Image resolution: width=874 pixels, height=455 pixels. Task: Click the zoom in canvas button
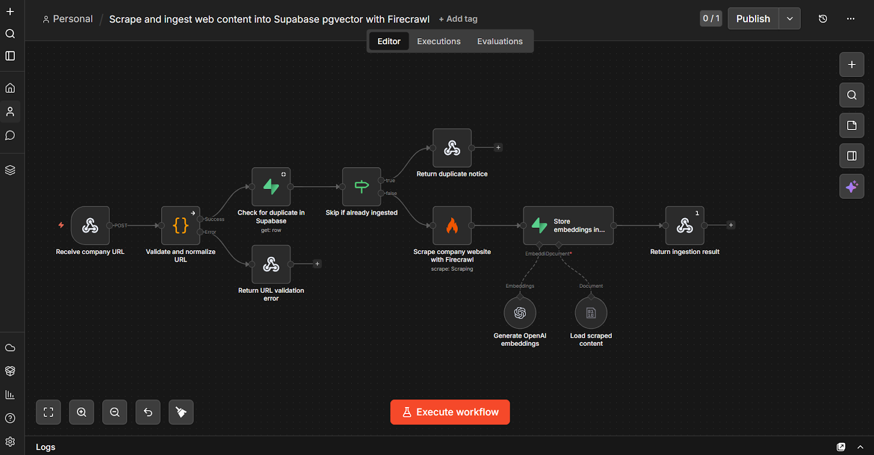[x=81, y=412]
